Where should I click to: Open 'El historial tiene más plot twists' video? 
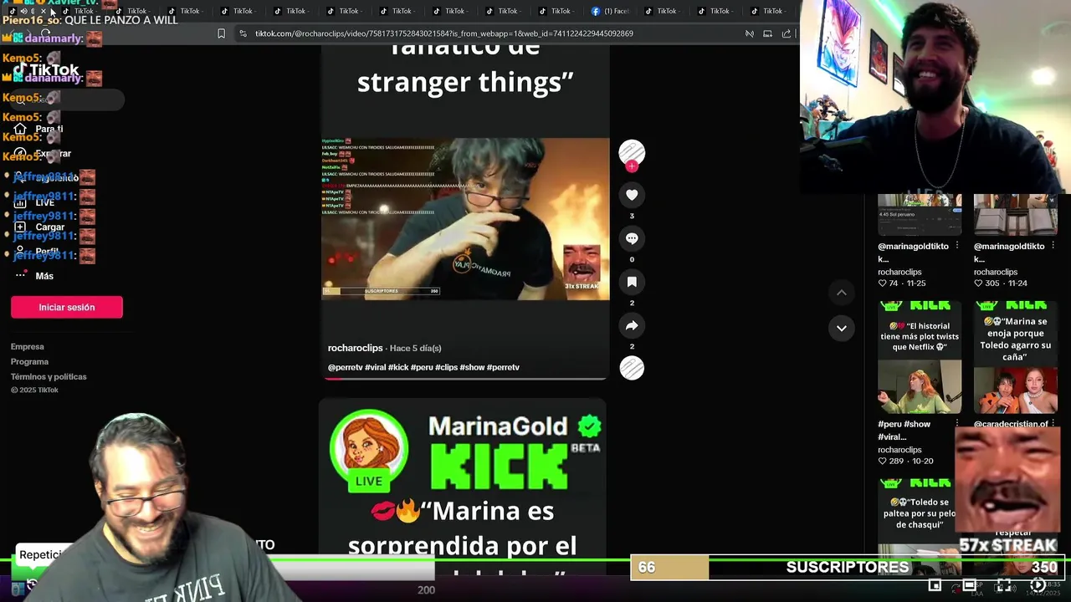click(x=920, y=358)
